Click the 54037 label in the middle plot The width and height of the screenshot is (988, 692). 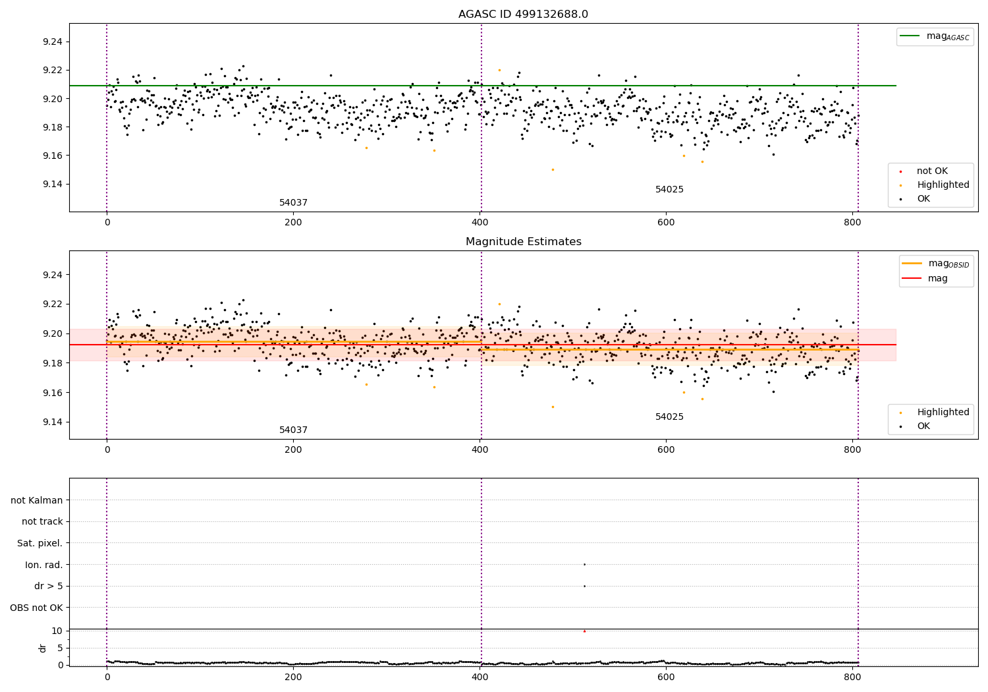click(293, 430)
